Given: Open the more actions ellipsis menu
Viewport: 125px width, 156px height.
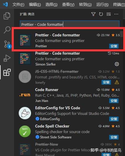Looking at the screenshot, I should [x=116, y=14].
